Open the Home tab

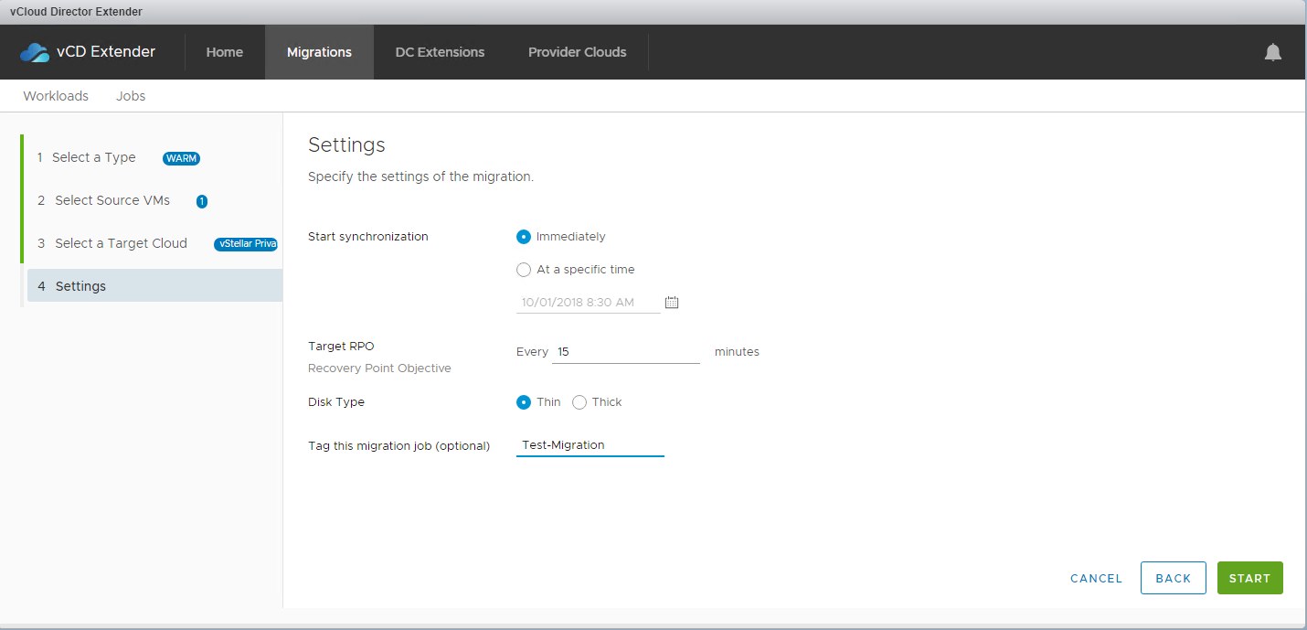tap(225, 52)
